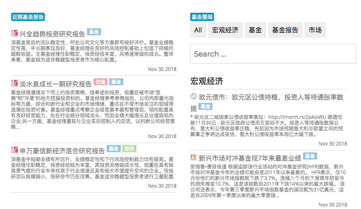Click the Search input field

273,54
